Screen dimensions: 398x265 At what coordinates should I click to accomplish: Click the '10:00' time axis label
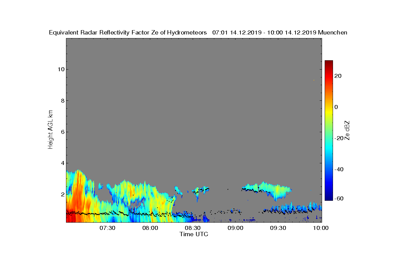[321, 228]
